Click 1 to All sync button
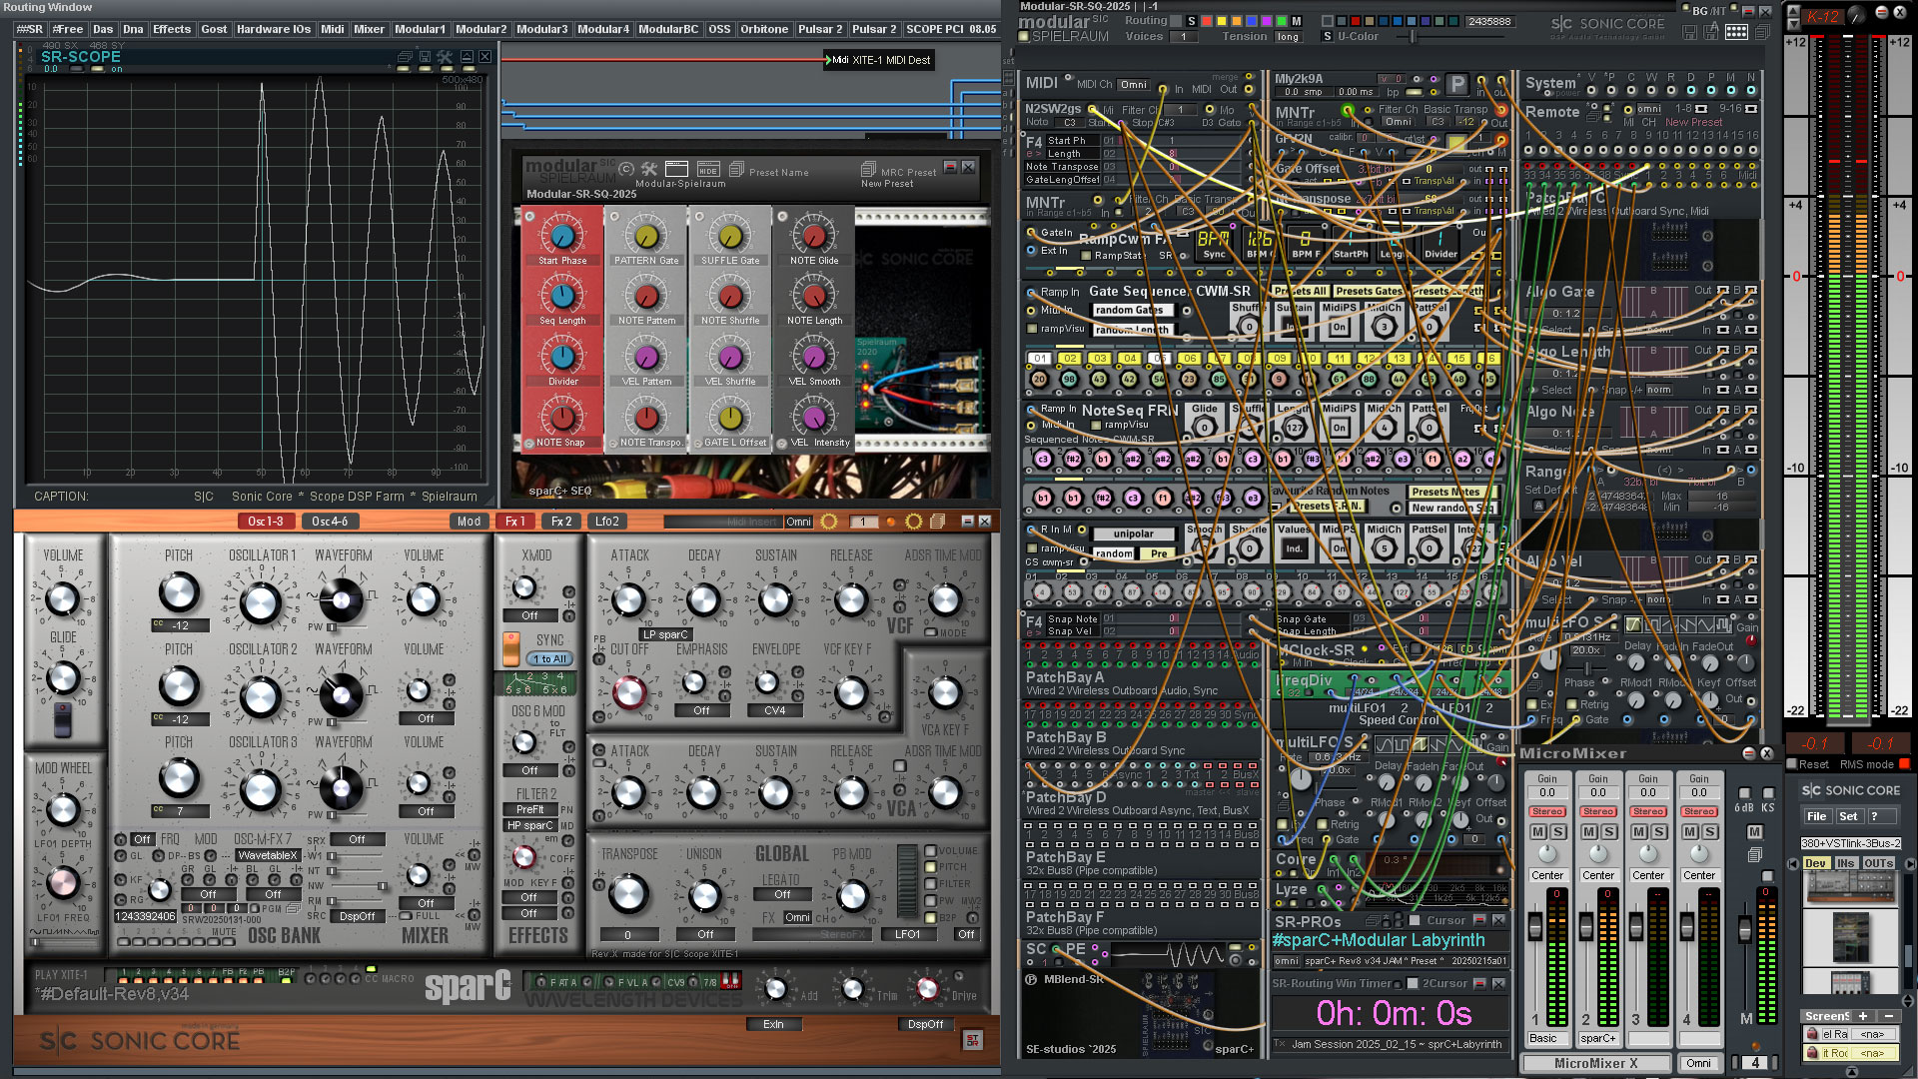 (549, 659)
